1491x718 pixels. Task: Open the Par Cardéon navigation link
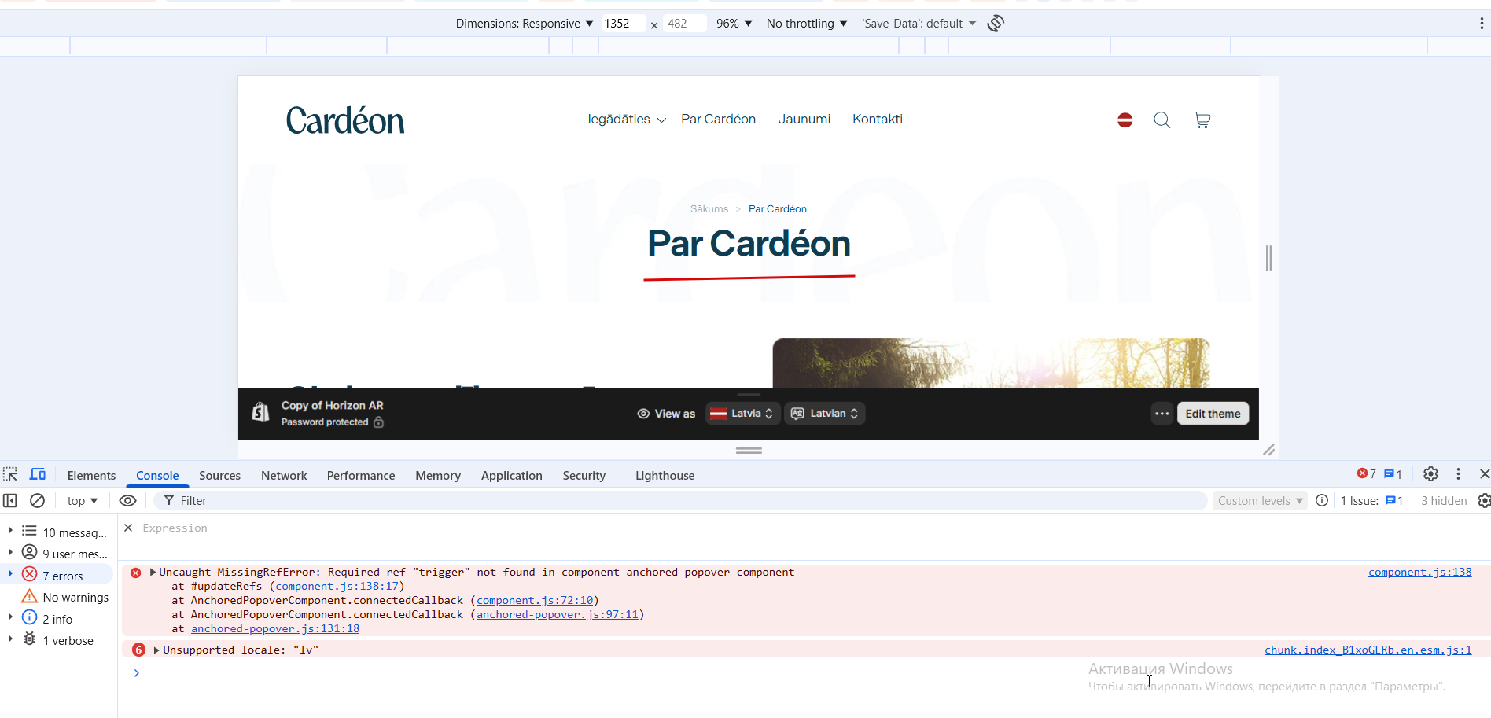pos(718,120)
